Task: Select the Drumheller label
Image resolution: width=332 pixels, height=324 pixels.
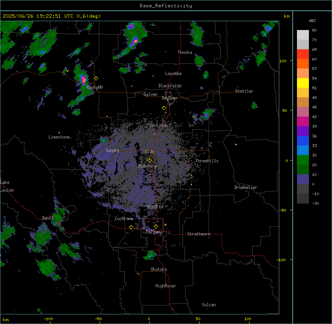Action: click(x=246, y=187)
